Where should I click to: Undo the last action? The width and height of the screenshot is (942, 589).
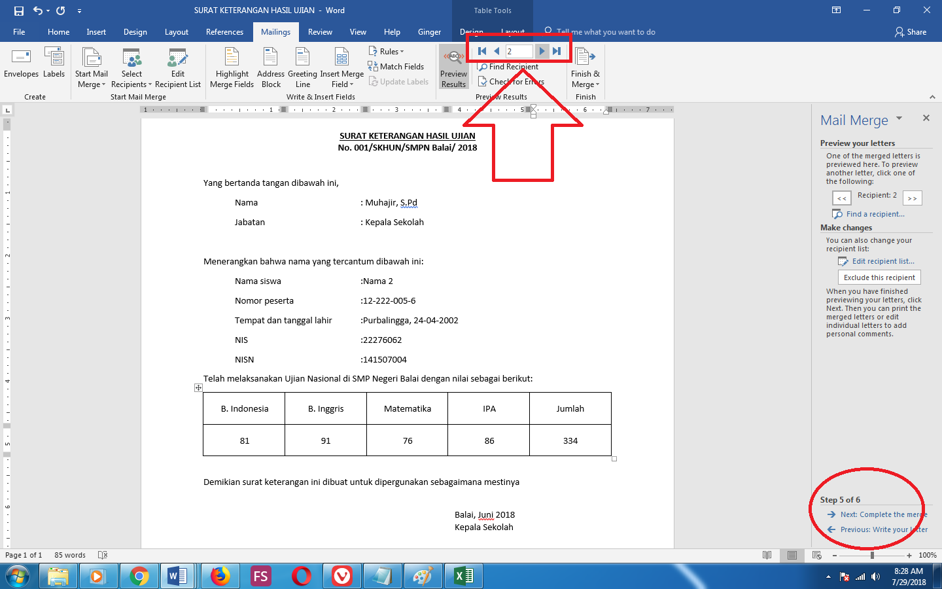pyautogui.click(x=38, y=10)
